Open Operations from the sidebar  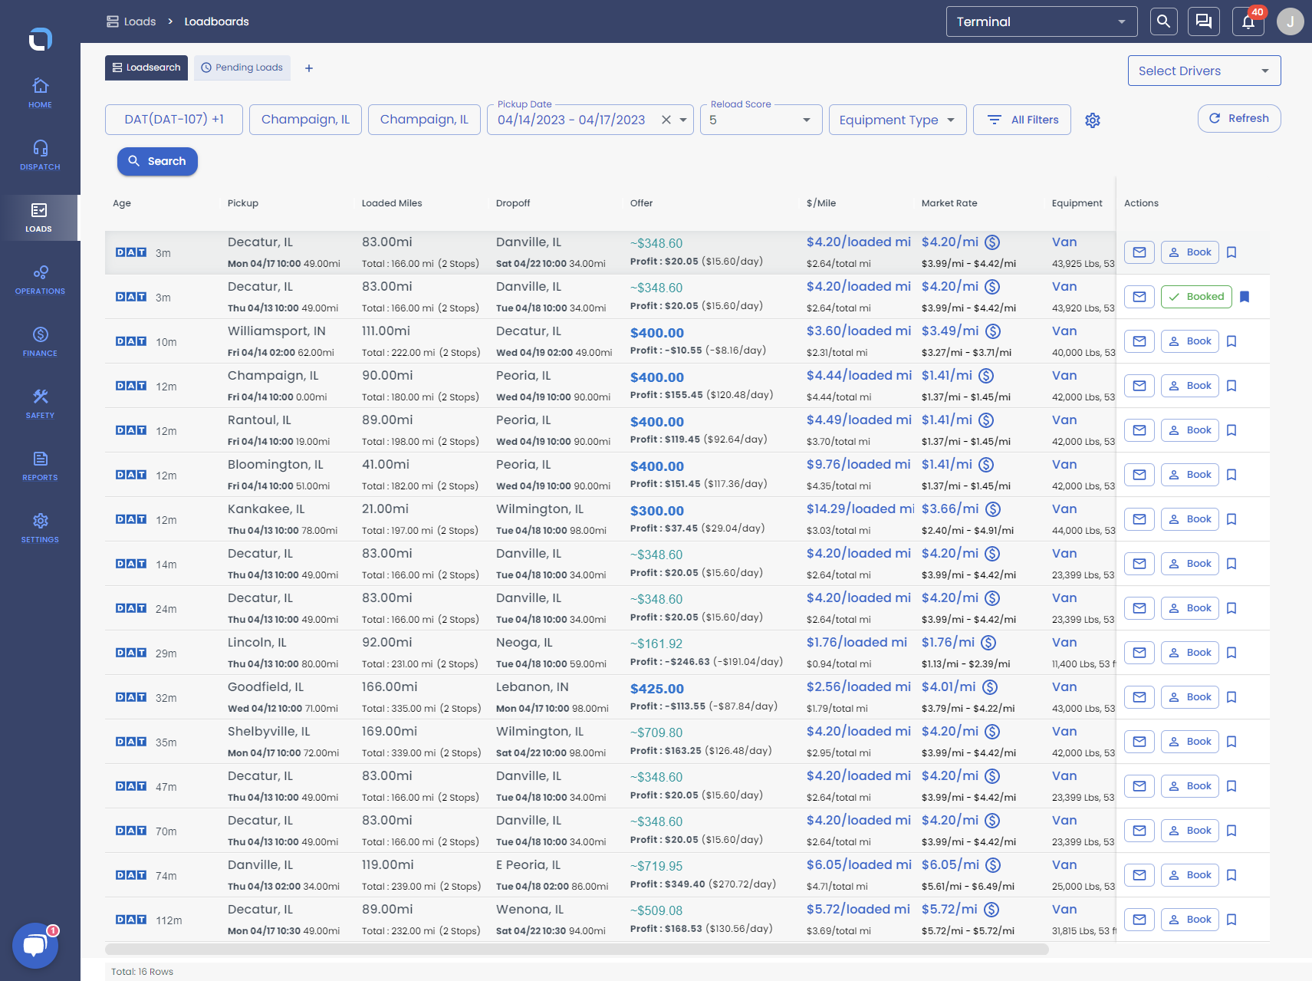[x=40, y=279]
